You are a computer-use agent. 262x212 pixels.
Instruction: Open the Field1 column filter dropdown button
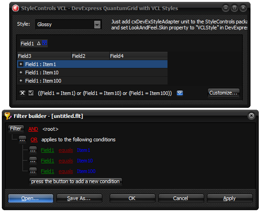tap(45, 43)
